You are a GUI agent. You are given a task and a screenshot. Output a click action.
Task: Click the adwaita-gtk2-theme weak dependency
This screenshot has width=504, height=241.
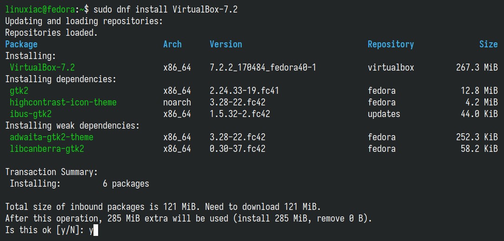pos(52,137)
